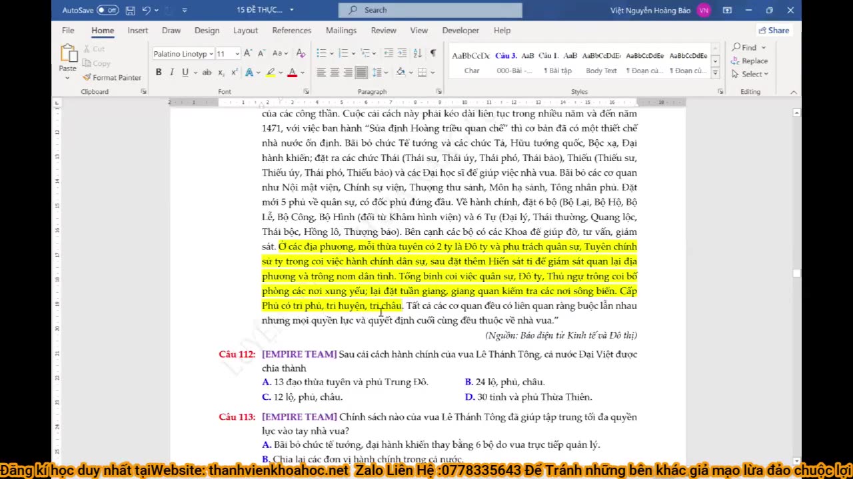Image resolution: width=853 pixels, height=479 pixels.
Task: Open Font dialog launcher
Action: click(306, 92)
